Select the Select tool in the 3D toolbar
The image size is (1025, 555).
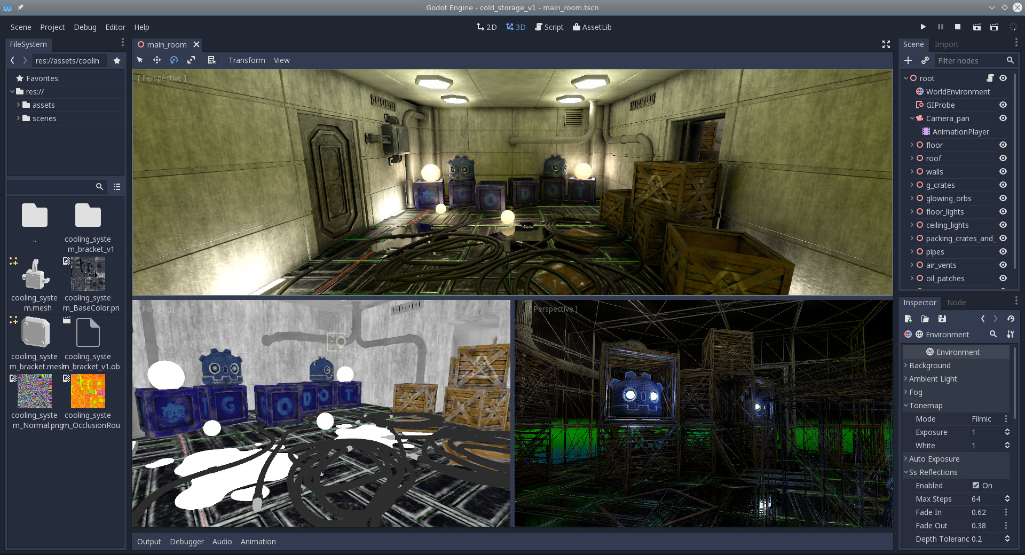pyautogui.click(x=140, y=60)
